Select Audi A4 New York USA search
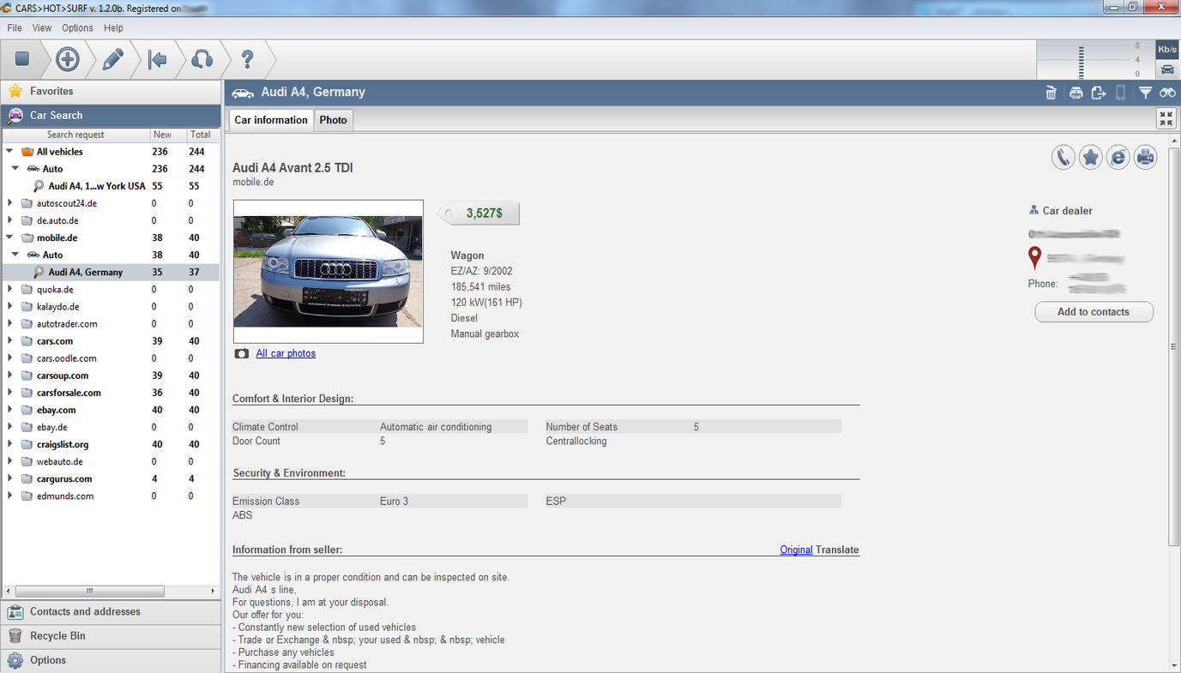Image resolution: width=1181 pixels, height=673 pixels. 111,186
